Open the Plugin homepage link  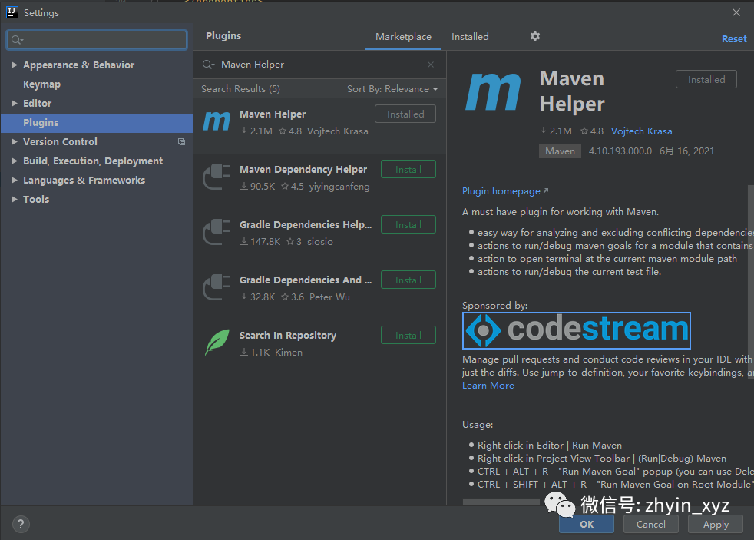pos(505,191)
